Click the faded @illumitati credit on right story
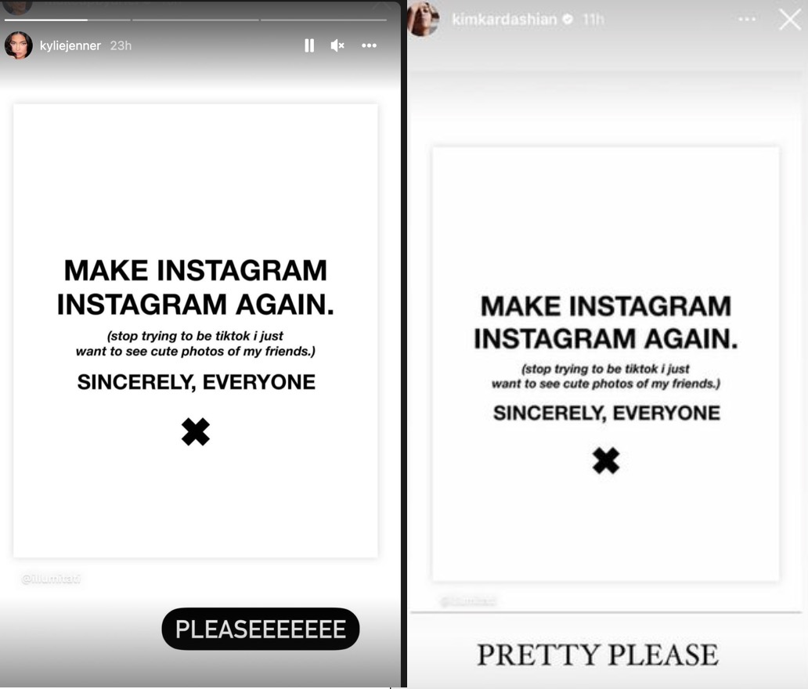Image resolution: width=808 pixels, height=689 pixels. coord(468,601)
